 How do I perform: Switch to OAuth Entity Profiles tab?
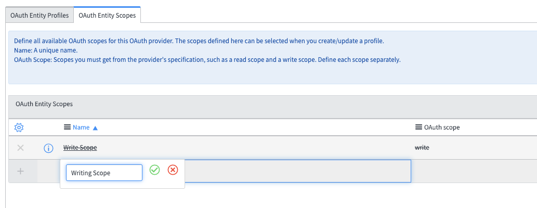click(x=40, y=16)
